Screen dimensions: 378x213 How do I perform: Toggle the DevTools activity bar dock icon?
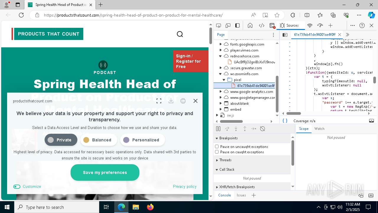[237, 25]
